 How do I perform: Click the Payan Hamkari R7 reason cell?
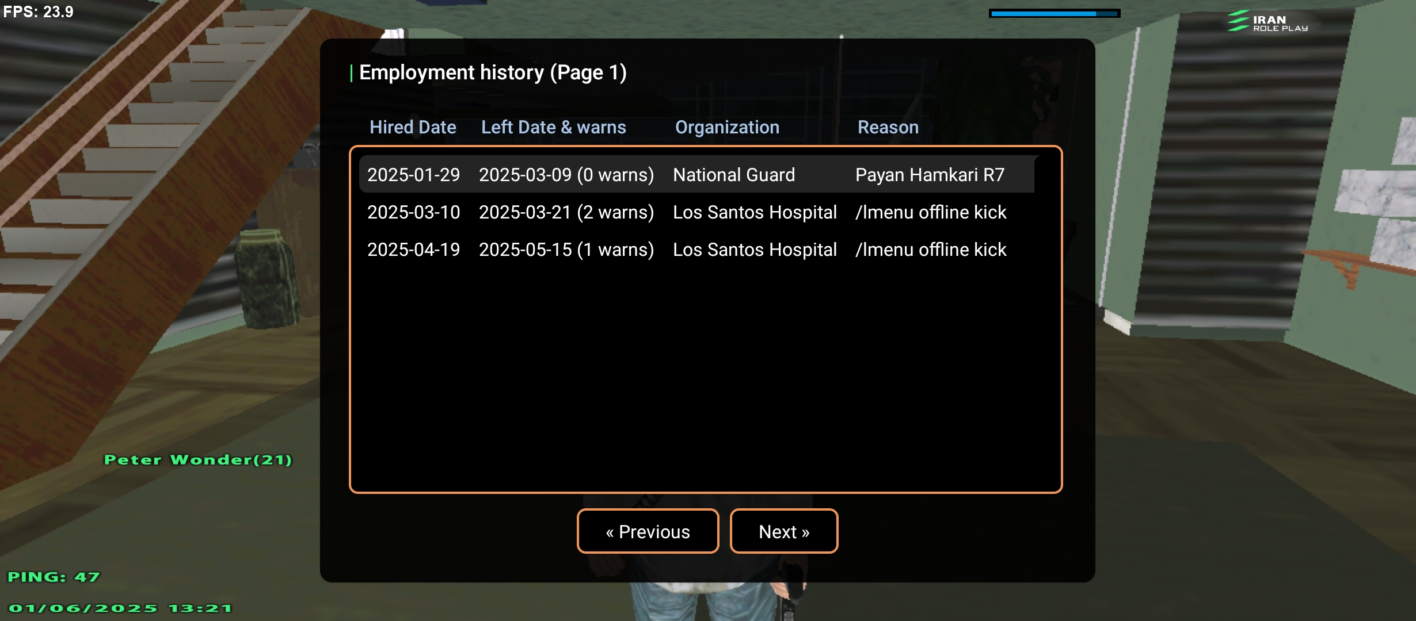(x=930, y=174)
